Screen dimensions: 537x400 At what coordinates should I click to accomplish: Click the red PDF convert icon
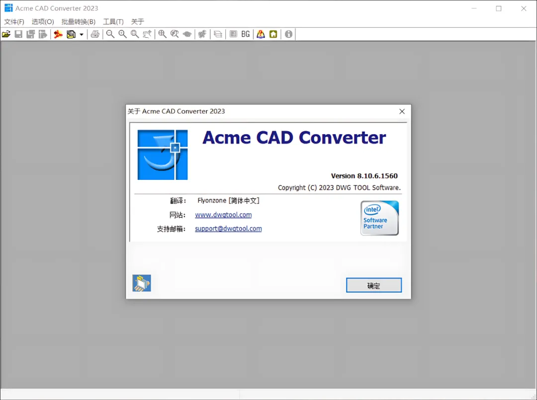(x=58, y=34)
